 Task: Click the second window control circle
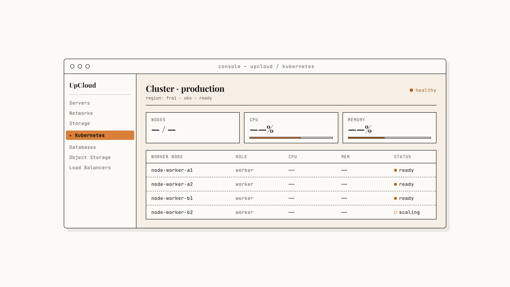[x=80, y=66]
